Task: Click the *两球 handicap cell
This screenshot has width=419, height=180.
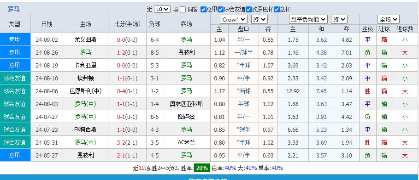Action: pos(243,91)
